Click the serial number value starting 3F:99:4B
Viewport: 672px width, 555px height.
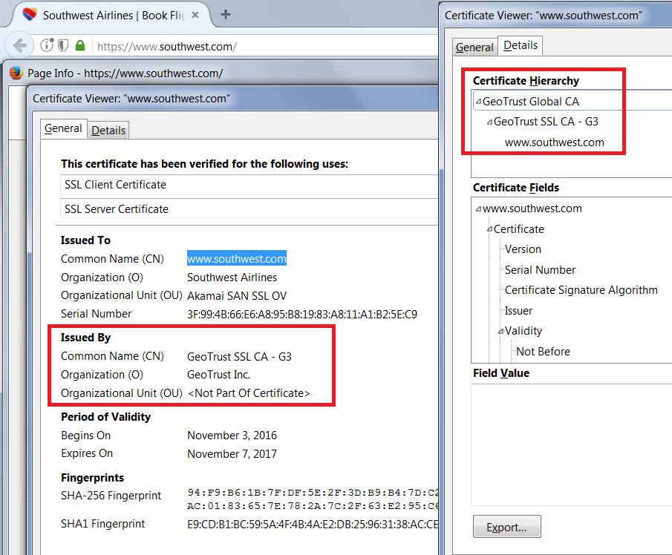(301, 315)
